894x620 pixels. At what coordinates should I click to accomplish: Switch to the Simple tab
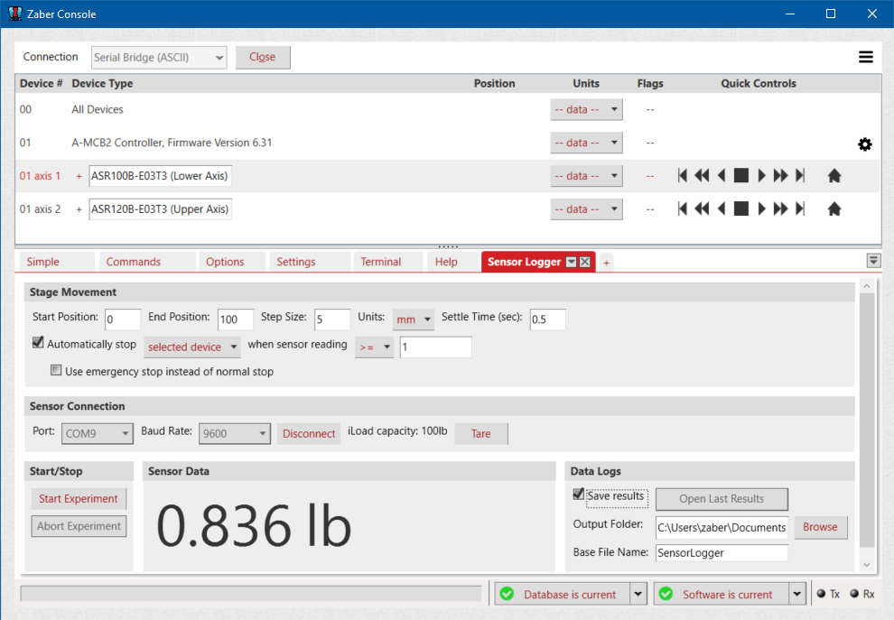click(x=57, y=262)
